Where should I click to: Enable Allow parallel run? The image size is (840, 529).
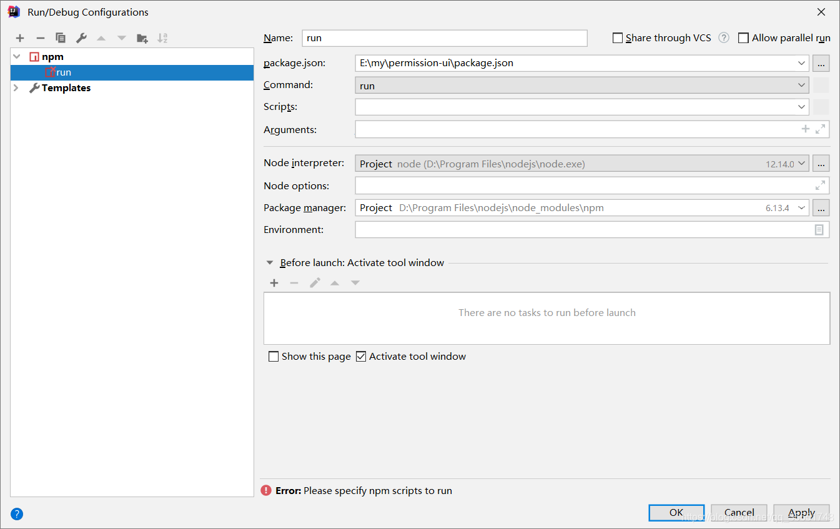click(x=743, y=38)
